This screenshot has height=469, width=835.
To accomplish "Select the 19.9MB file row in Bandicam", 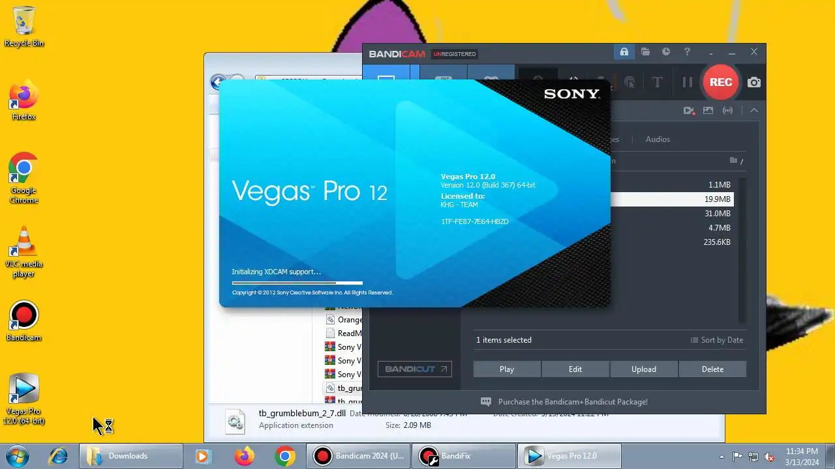I will pos(671,199).
